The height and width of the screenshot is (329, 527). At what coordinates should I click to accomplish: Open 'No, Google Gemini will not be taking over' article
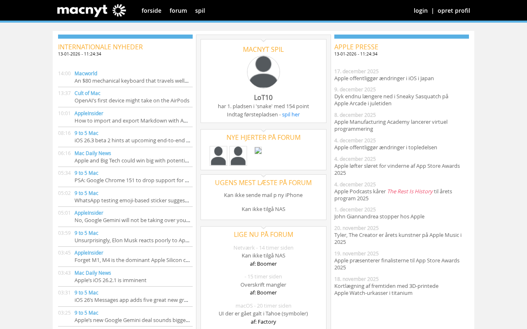pos(132,220)
